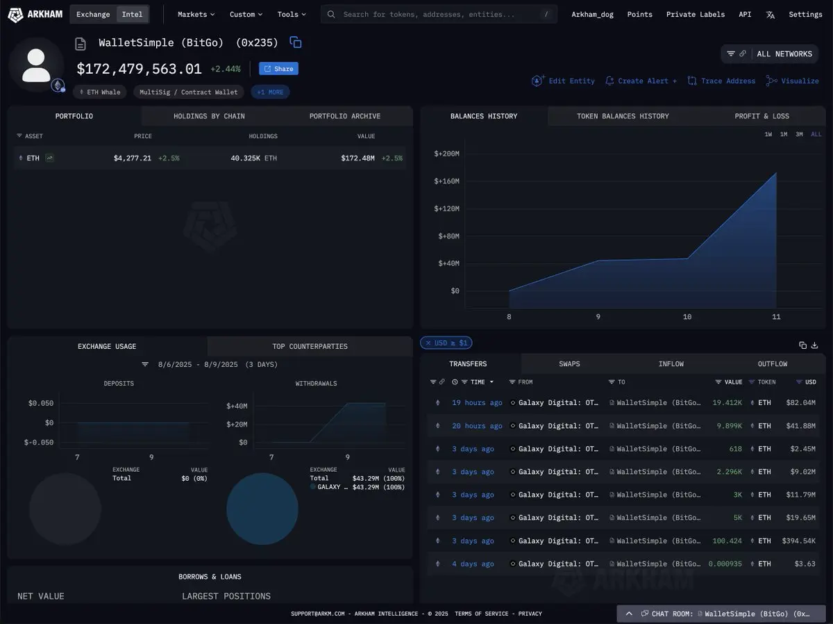Remove the USD ≥ $1 filter chip
Screen dimensions: 833x624
[428, 343]
